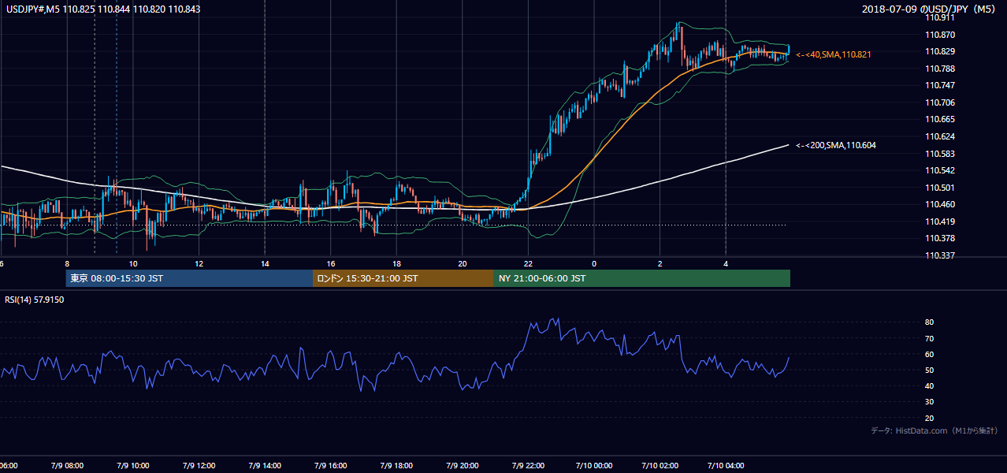Click the 7/9 22:00 time axis label
Viewport: 1007px width, 473px height.
528,466
